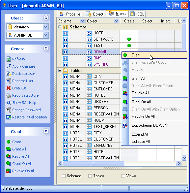Click the Revoke All icon in context menu
The width and height of the screenshot is (190, 193).
125,93
